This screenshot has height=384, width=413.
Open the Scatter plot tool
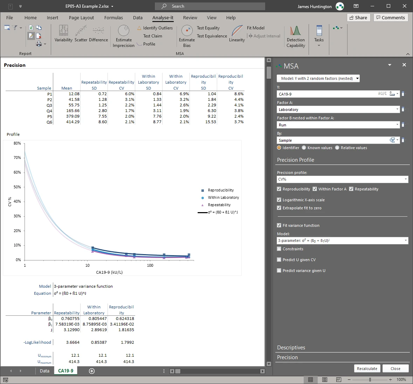81,33
